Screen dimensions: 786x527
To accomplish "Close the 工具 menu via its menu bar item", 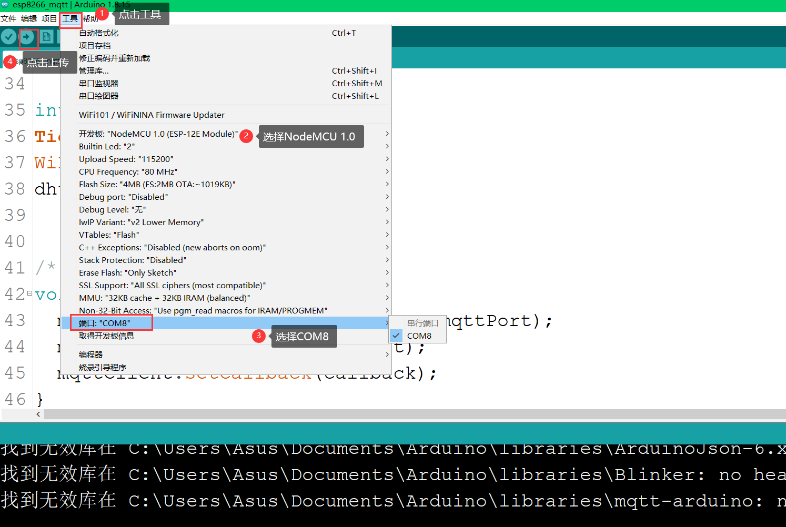I will (x=70, y=19).
